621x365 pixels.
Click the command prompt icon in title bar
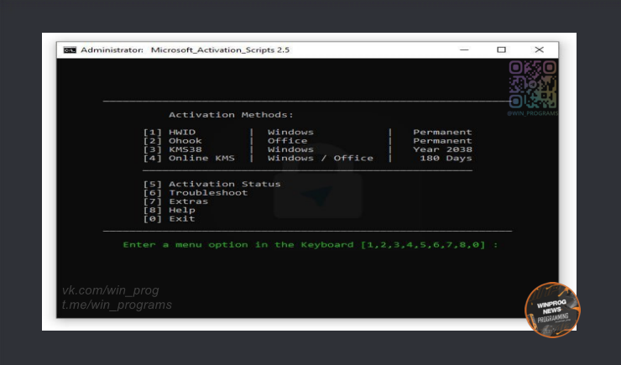click(x=70, y=50)
